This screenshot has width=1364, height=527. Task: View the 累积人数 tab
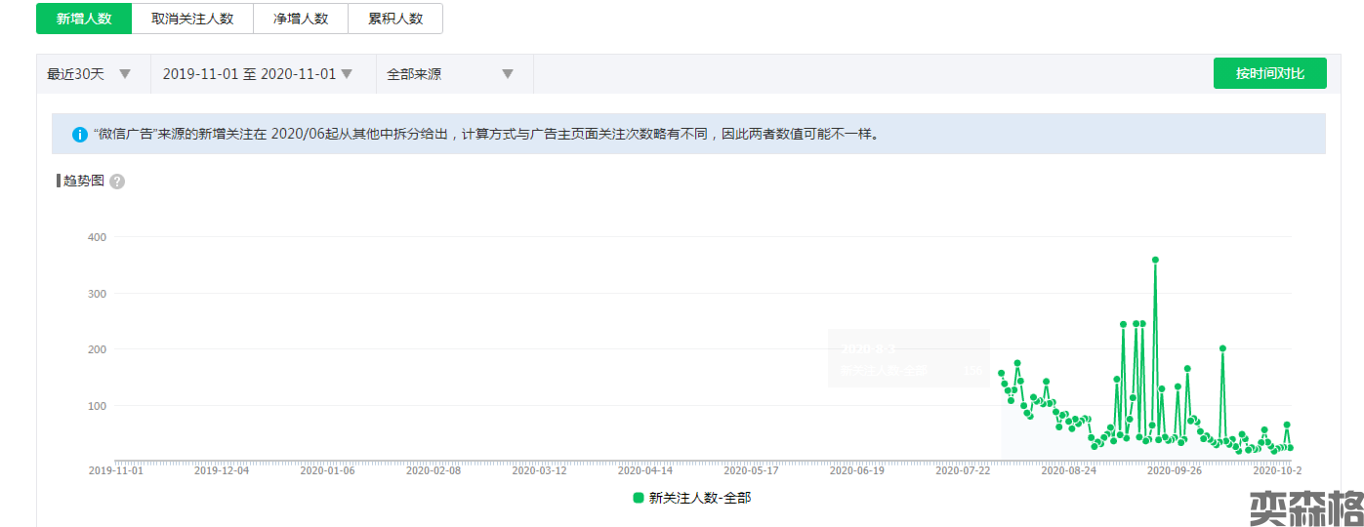pyautogui.click(x=395, y=19)
